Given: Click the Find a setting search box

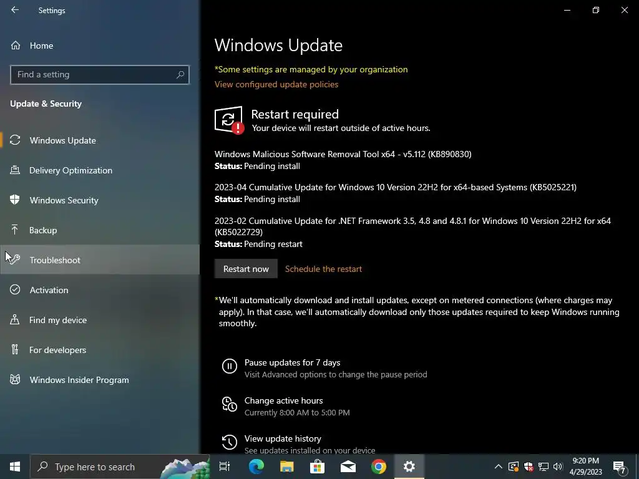Looking at the screenshot, I should coord(100,75).
